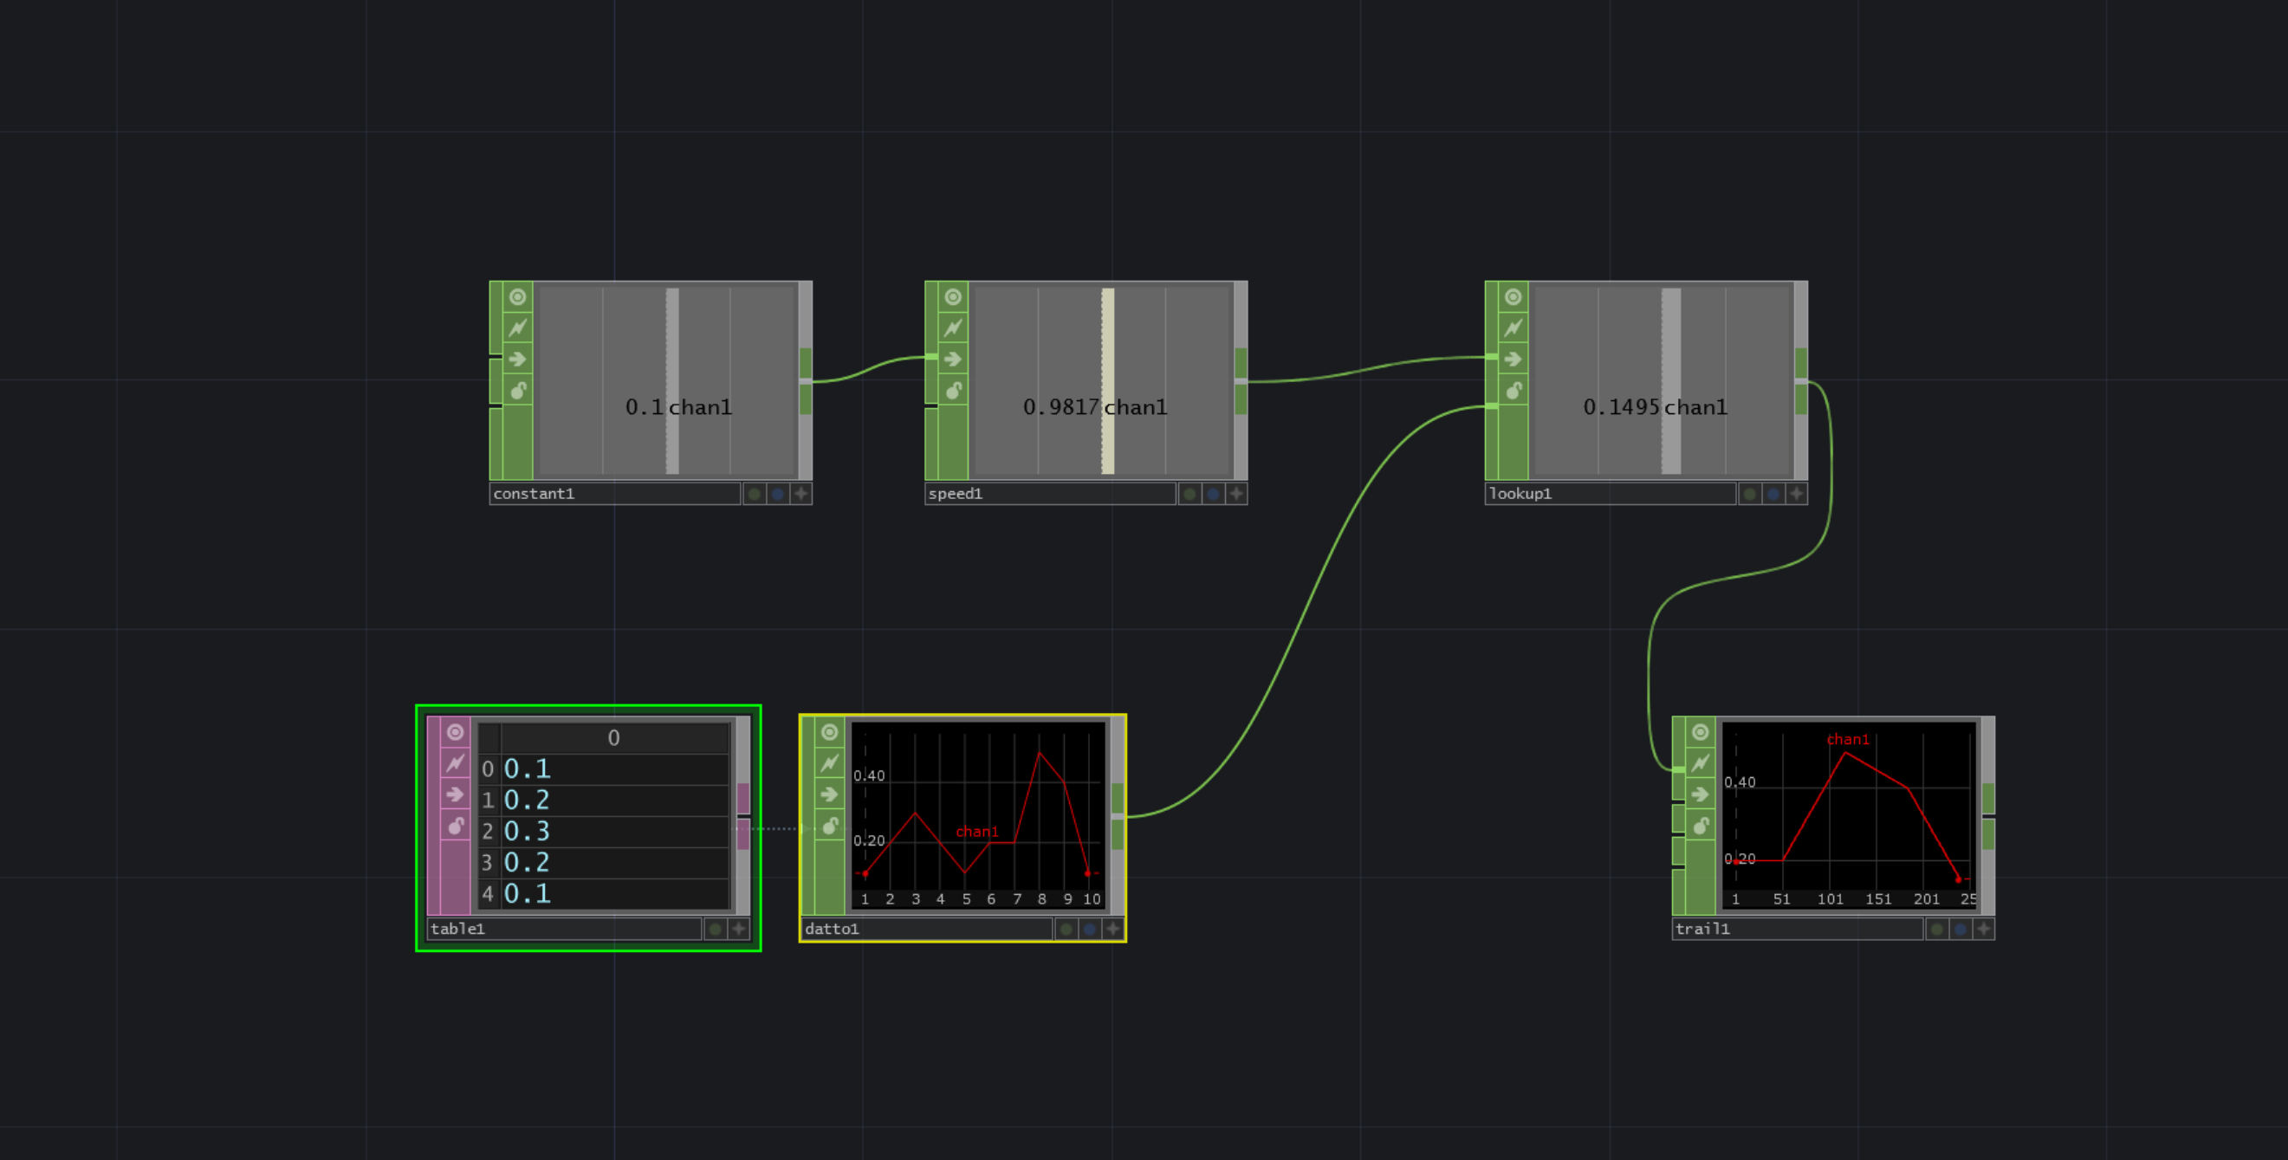Click clone immune icon on trail1
Screen dimensions: 2288x1160
pos(1700,763)
